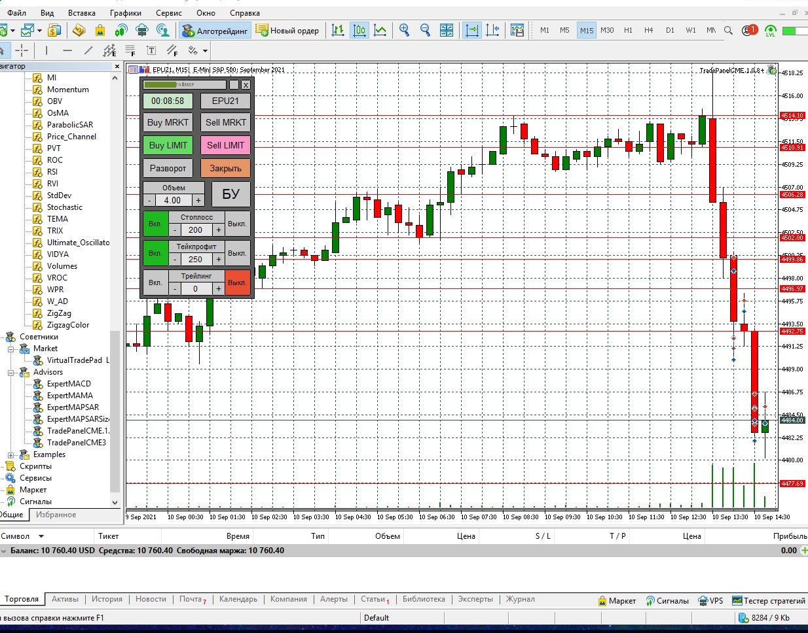Toggle the Алготрейдинг button

pyautogui.click(x=215, y=30)
